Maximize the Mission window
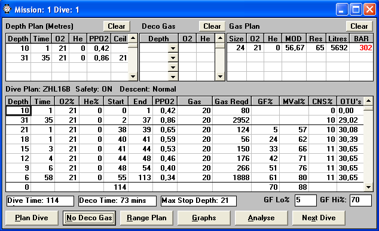 pos(356,10)
